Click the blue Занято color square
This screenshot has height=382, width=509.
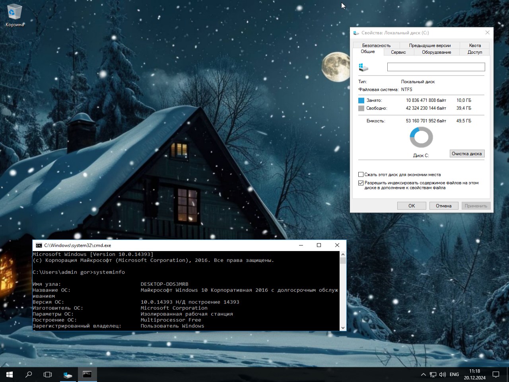(x=361, y=100)
